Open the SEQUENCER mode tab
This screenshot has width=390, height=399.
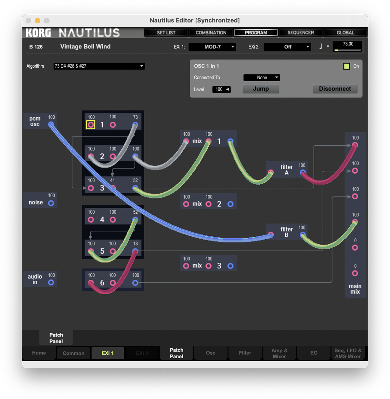tap(301, 33)
